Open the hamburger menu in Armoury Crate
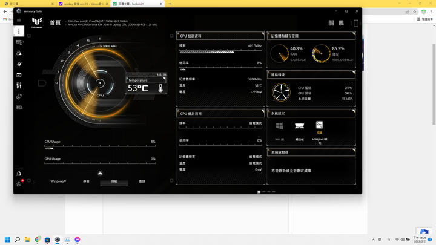Screen dimensions: 436x245 tap(19, 20)
